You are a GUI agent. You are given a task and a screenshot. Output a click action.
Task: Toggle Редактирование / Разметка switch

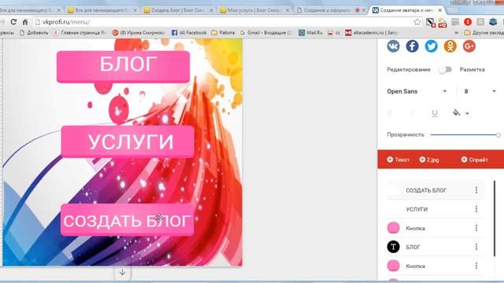coord(445,70)
